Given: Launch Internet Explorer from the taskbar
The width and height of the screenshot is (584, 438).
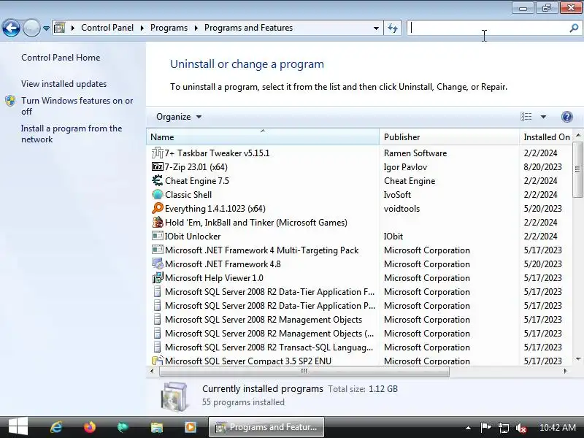Looking at the screenshot, I should (x=56, y=427).
